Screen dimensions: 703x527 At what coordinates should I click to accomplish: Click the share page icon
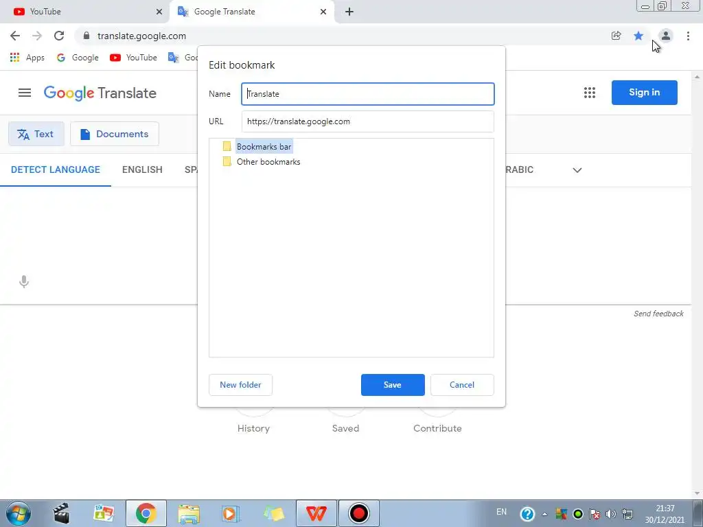(616, 36)
